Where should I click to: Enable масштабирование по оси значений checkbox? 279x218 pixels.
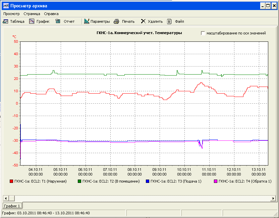203,33
